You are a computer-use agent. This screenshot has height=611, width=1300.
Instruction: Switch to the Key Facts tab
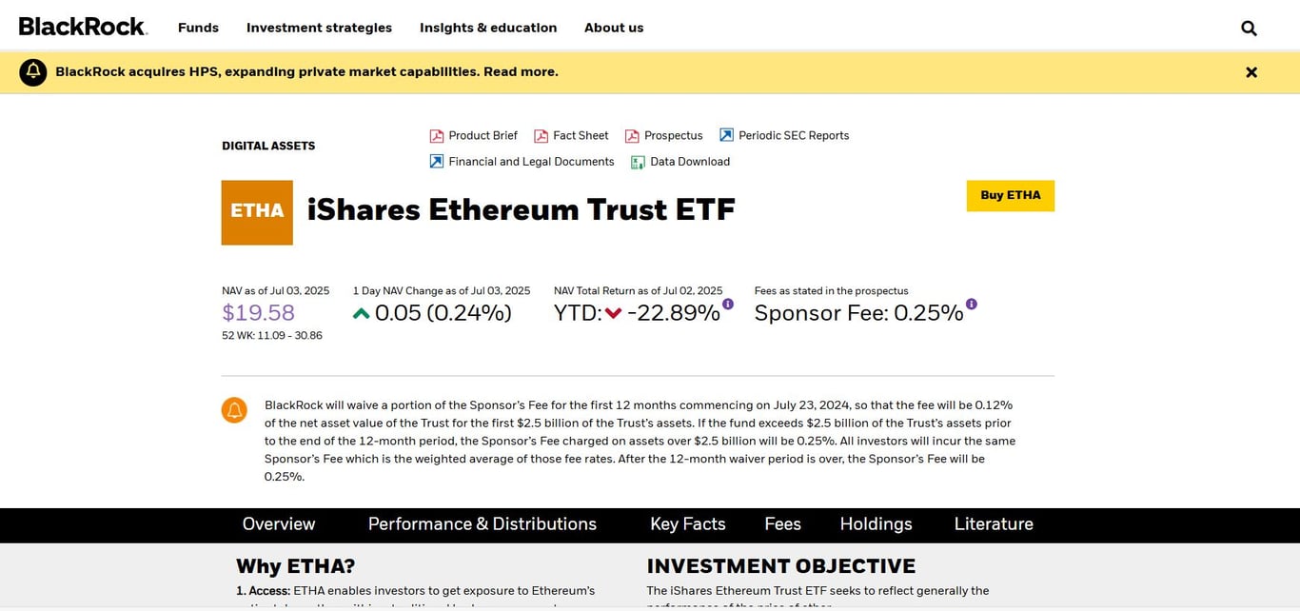(687, 524)
